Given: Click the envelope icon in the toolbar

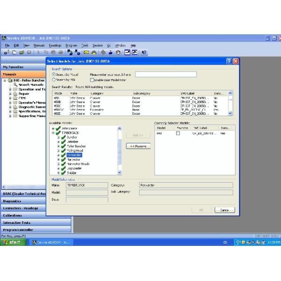Looking at the screenshot, I should 87,53.
